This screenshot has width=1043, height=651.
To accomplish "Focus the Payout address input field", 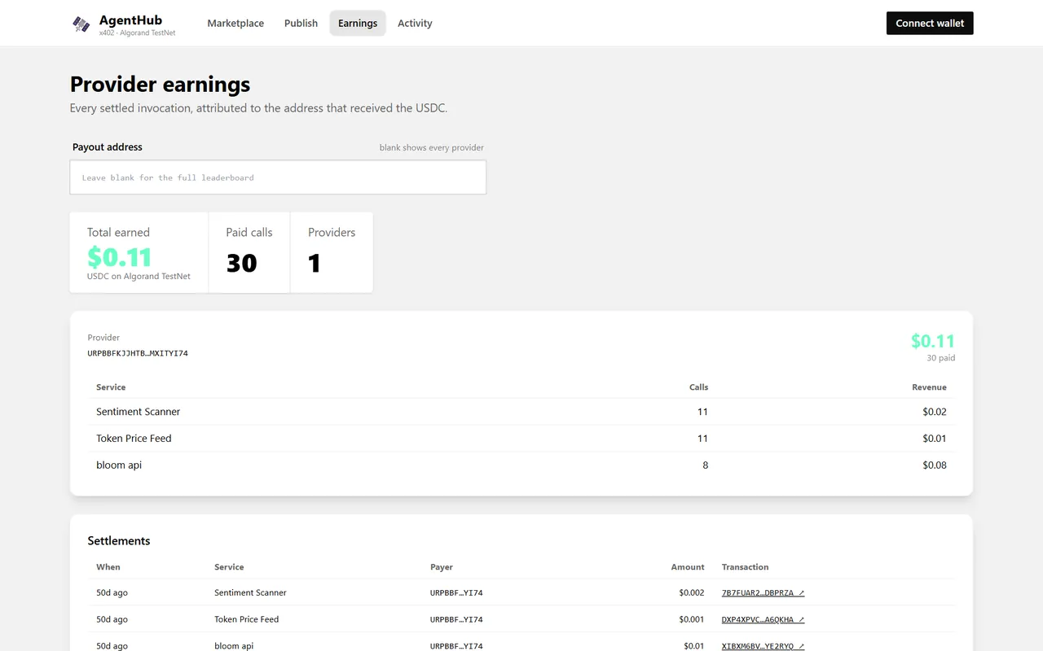I will (x=278, y=177).
